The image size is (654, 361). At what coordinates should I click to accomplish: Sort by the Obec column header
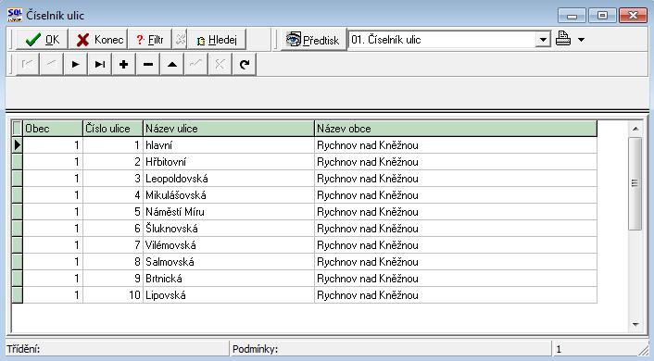pos(53,129)
